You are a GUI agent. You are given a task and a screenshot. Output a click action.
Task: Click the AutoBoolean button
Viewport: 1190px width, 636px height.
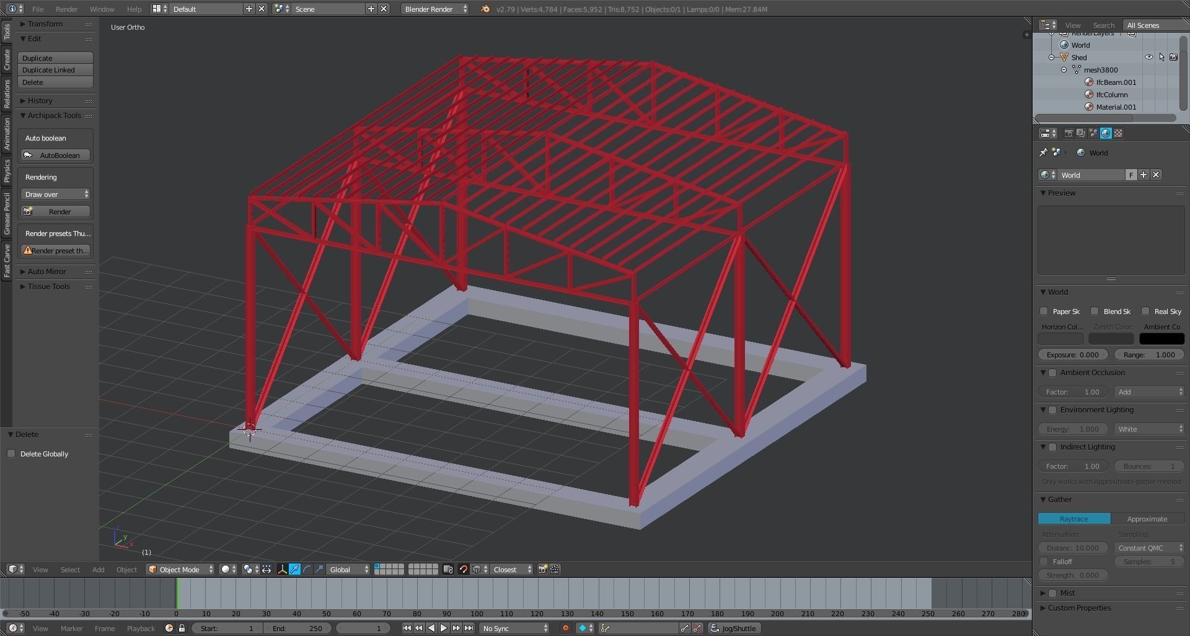point(56,155)
